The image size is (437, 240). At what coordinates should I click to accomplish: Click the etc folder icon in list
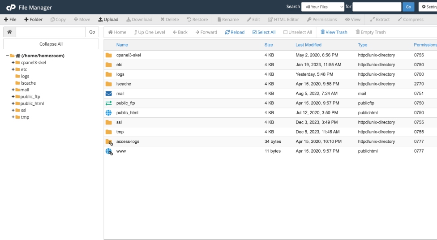109,64
